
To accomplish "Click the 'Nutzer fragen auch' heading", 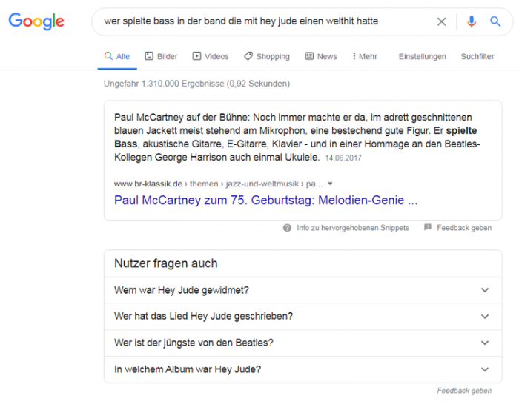I will click(166, 263).
